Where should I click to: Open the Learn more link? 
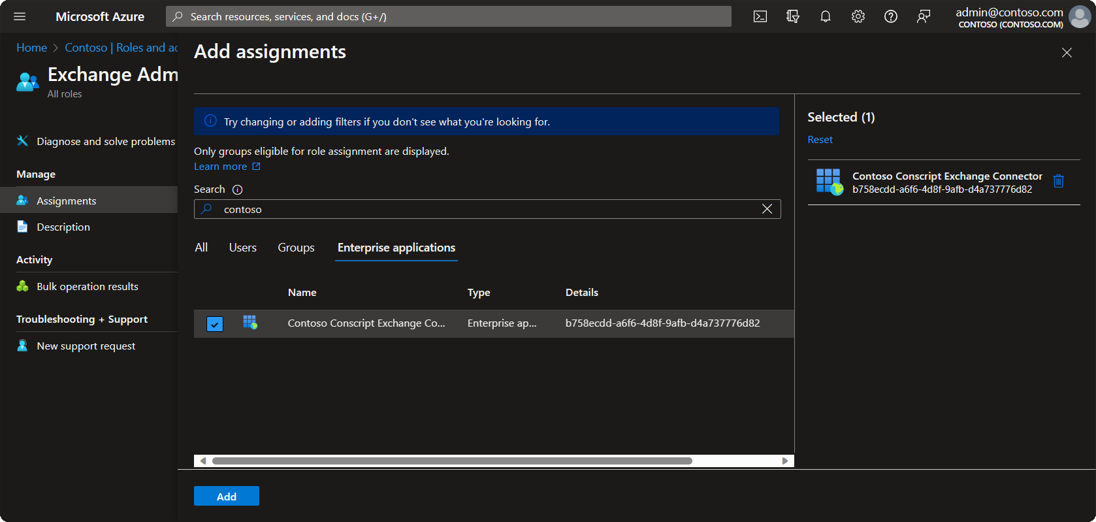pyautogui.click(x=227, y=167)
